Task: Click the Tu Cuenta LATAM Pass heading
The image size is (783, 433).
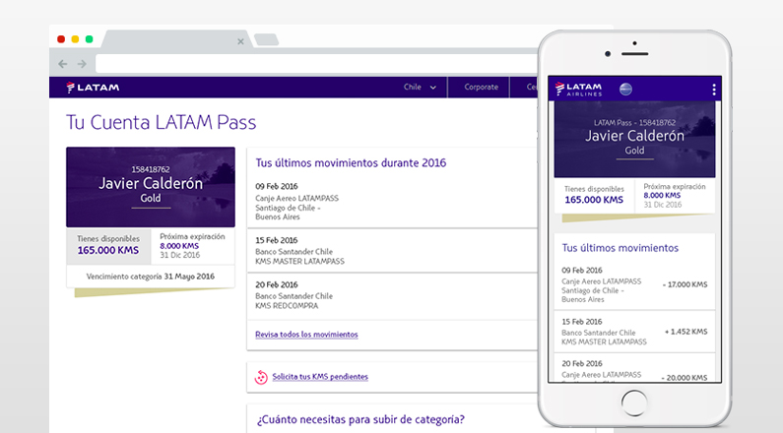Action: coord(161,122)
